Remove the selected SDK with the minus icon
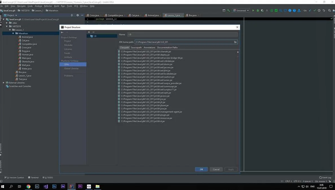 point(93,32)
